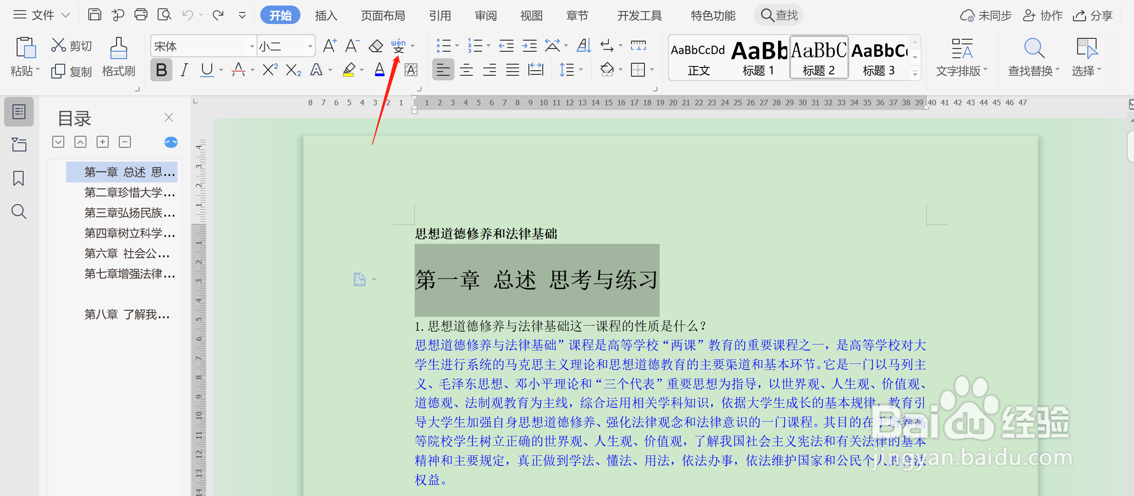The image size is (1134, 496).
Task: Click the Paste clipboard icon
Action: point(25,48)
